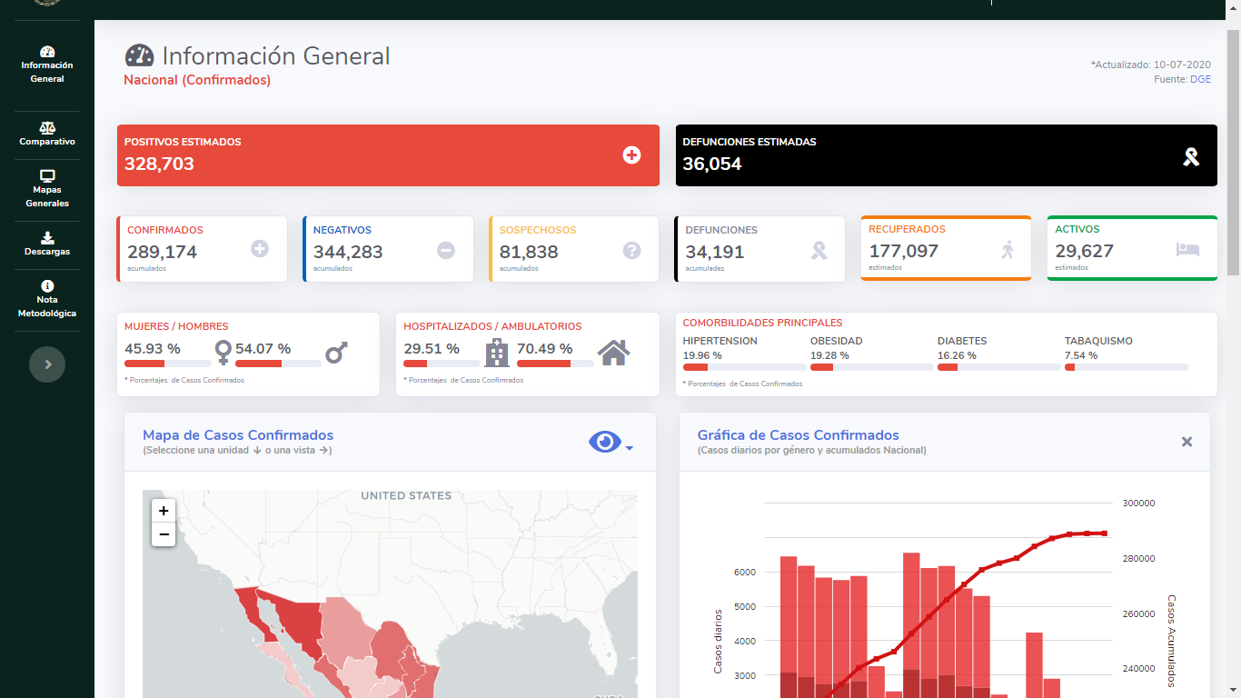Close the Gráfica de Casos Confirmados panel
Screen dimensions: 1241x698
(1186, 442)
